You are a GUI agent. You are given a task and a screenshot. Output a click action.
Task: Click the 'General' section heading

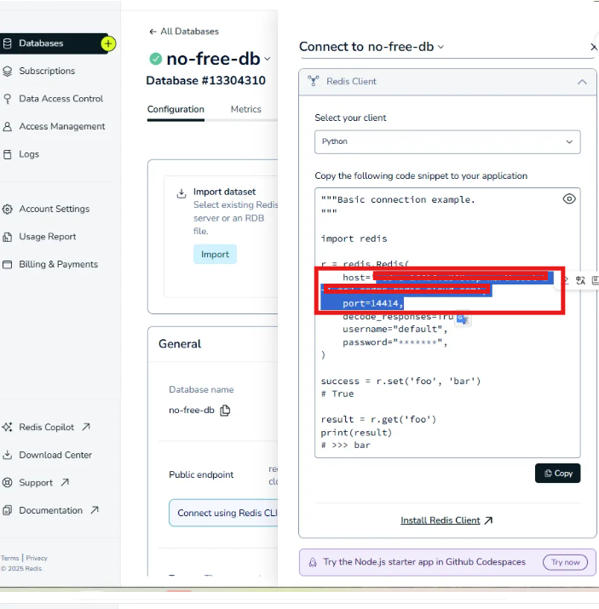pos(180,344)
